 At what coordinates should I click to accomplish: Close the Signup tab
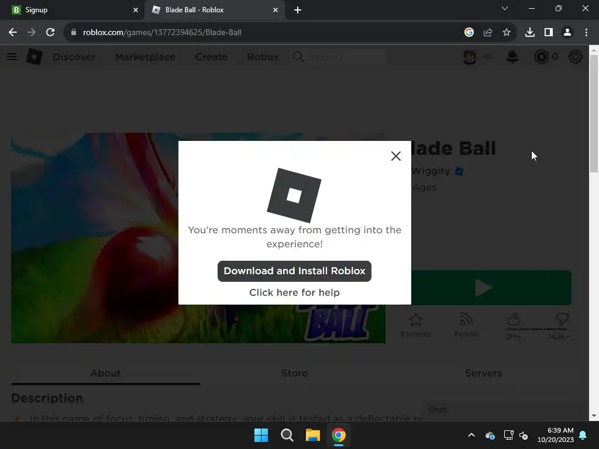coord(135,10)
